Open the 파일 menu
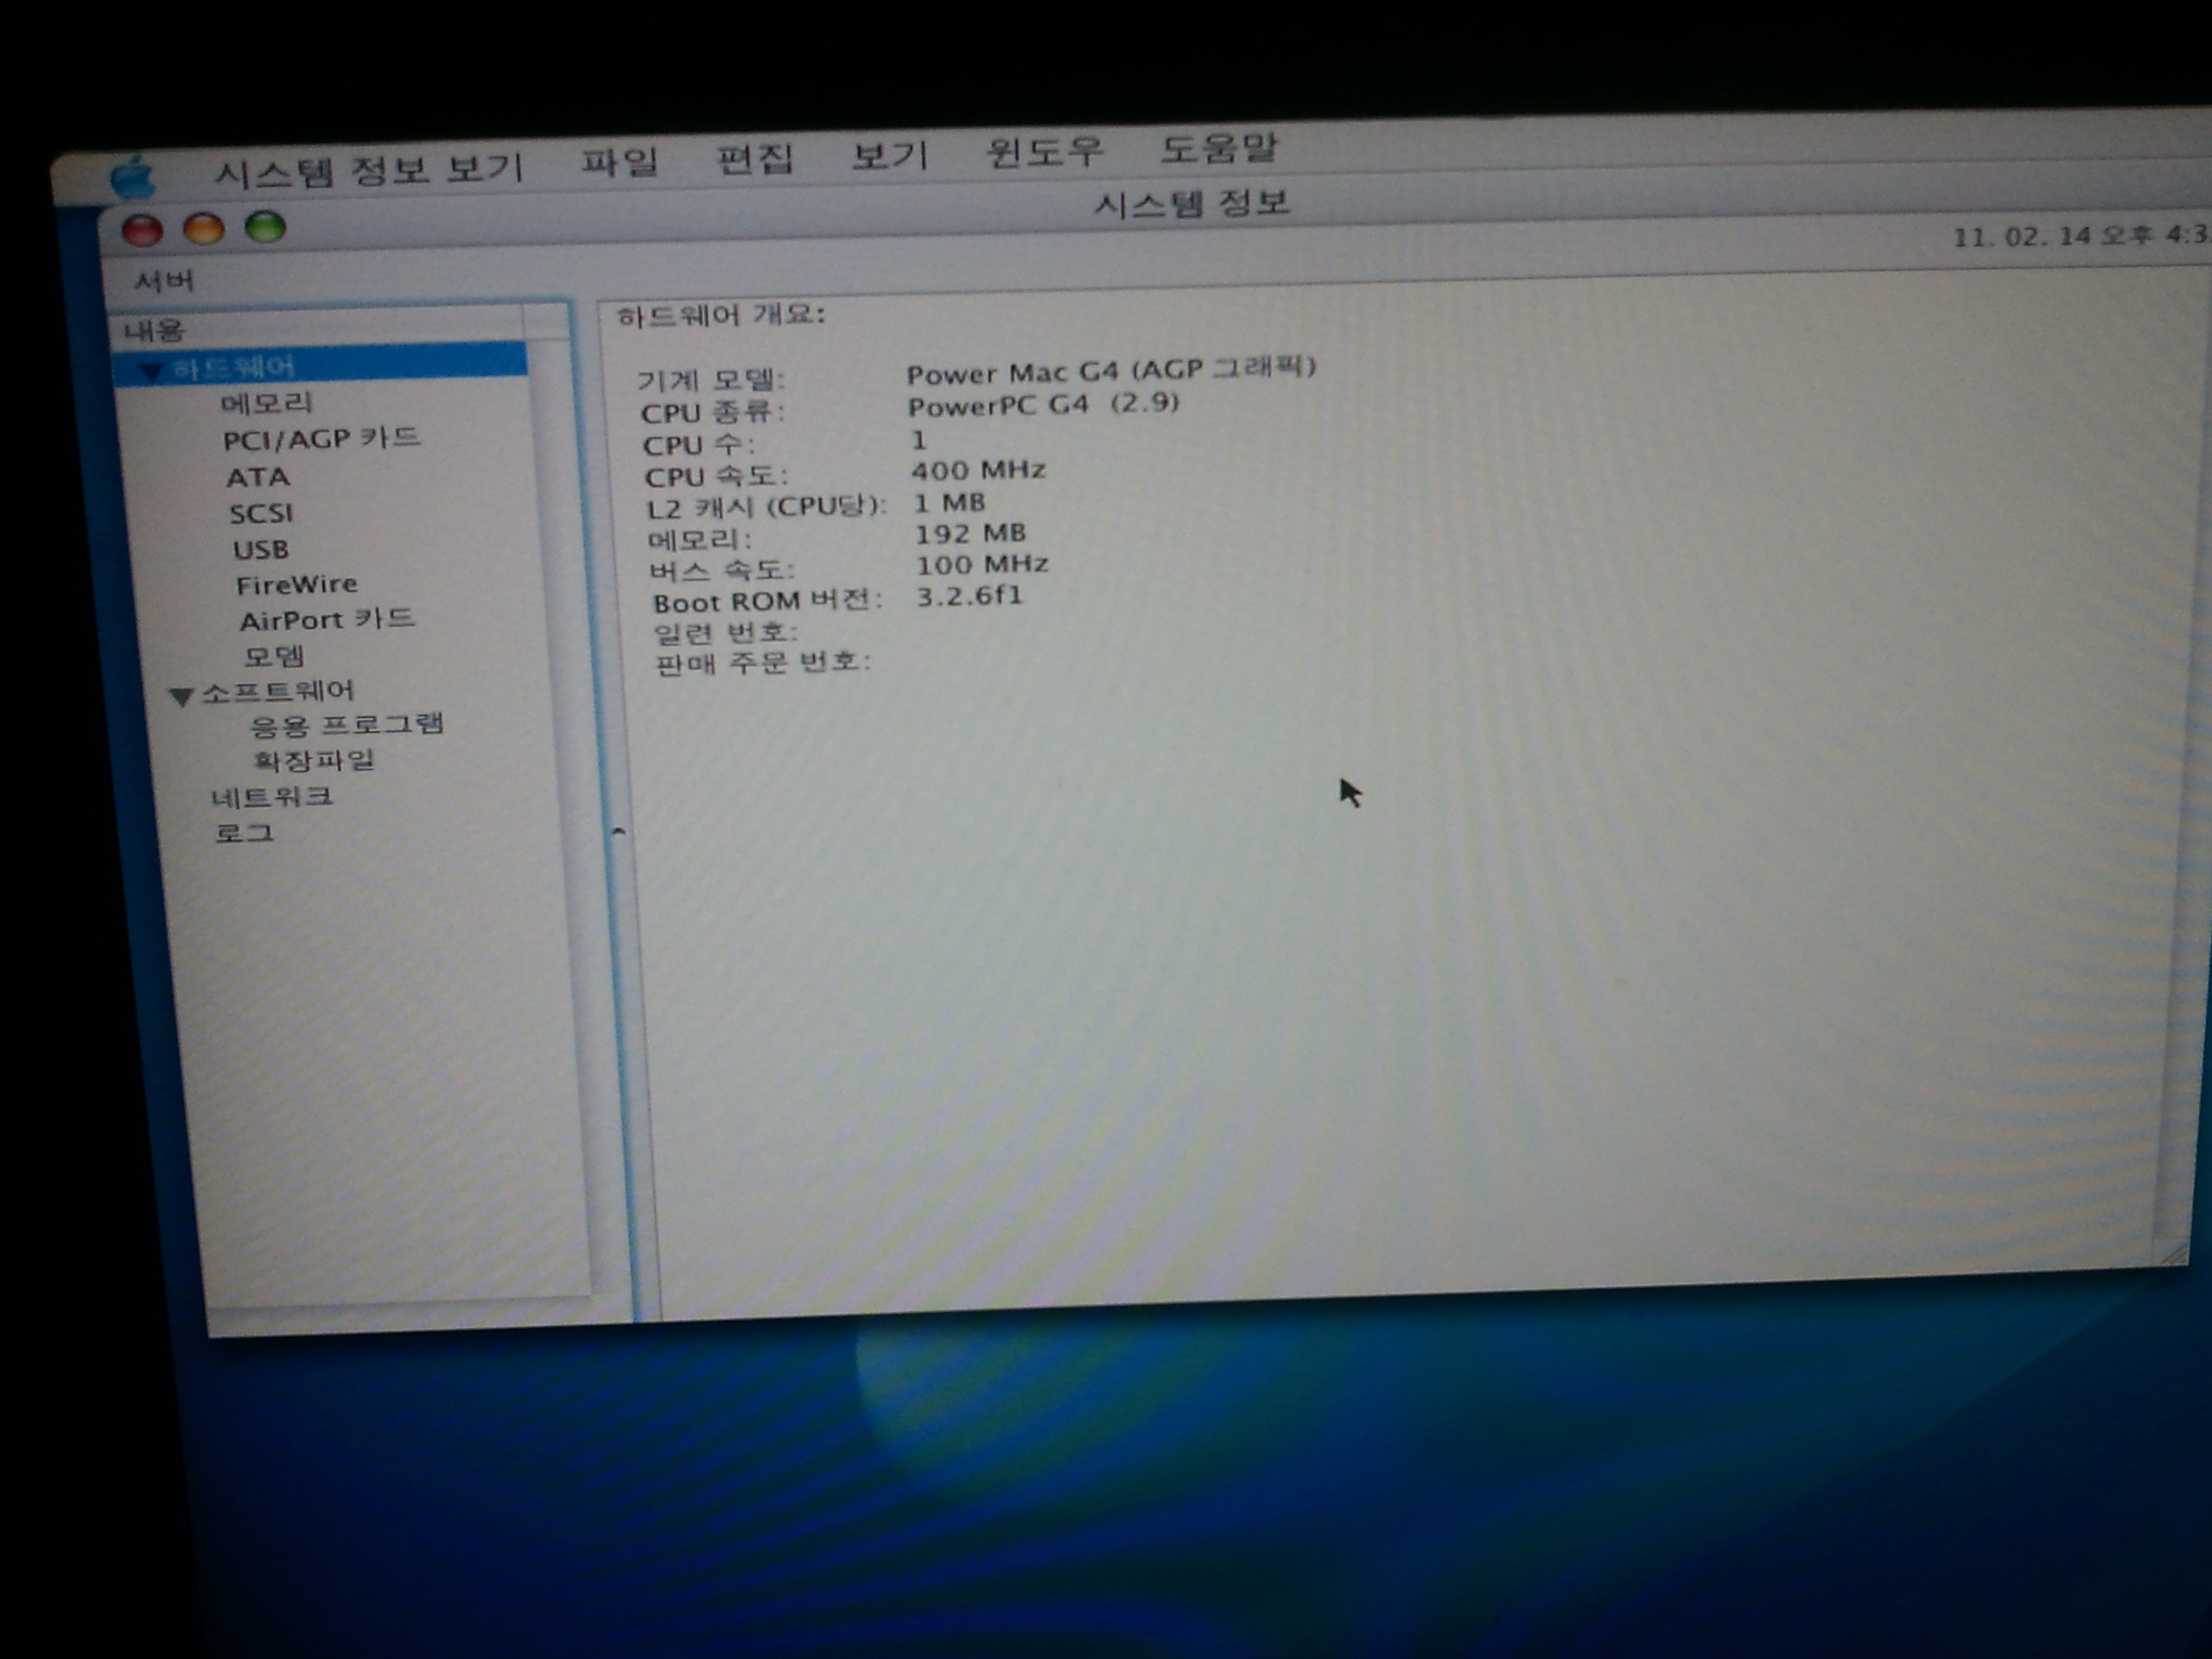Image resolution: width=2212 pixels, height=1659 pixels. click(x=620, y=161)
